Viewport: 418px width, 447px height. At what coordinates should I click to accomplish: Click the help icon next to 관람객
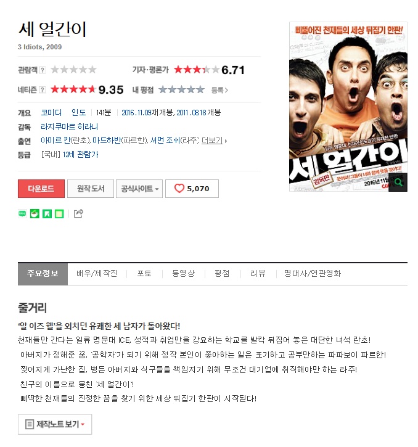point(42,70)
